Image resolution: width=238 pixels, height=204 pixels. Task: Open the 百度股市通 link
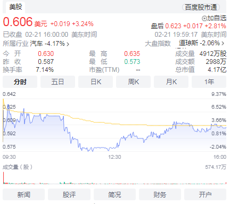(201, 7)
